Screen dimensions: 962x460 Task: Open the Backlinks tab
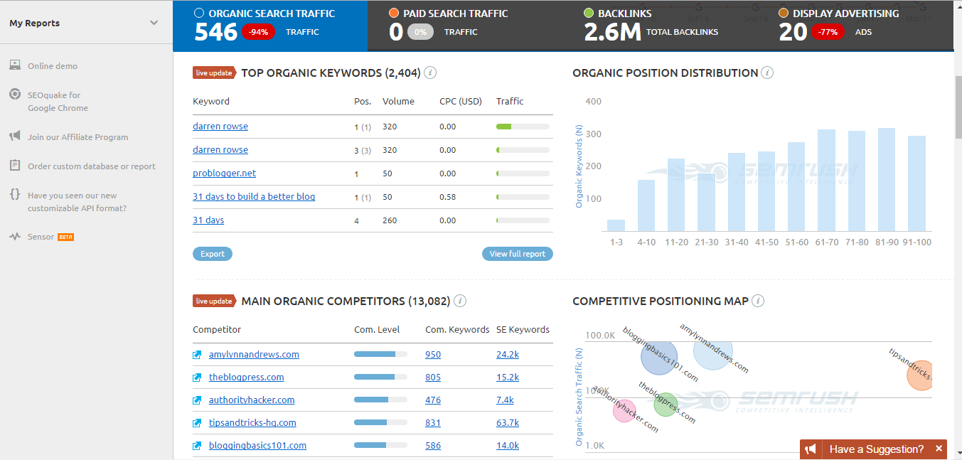pos(660,26)
